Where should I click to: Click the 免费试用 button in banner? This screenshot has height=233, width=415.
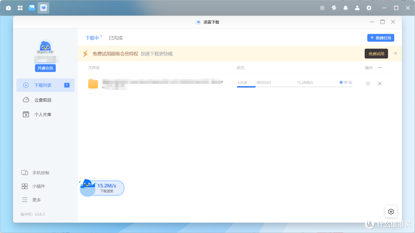tap(376, 54)
